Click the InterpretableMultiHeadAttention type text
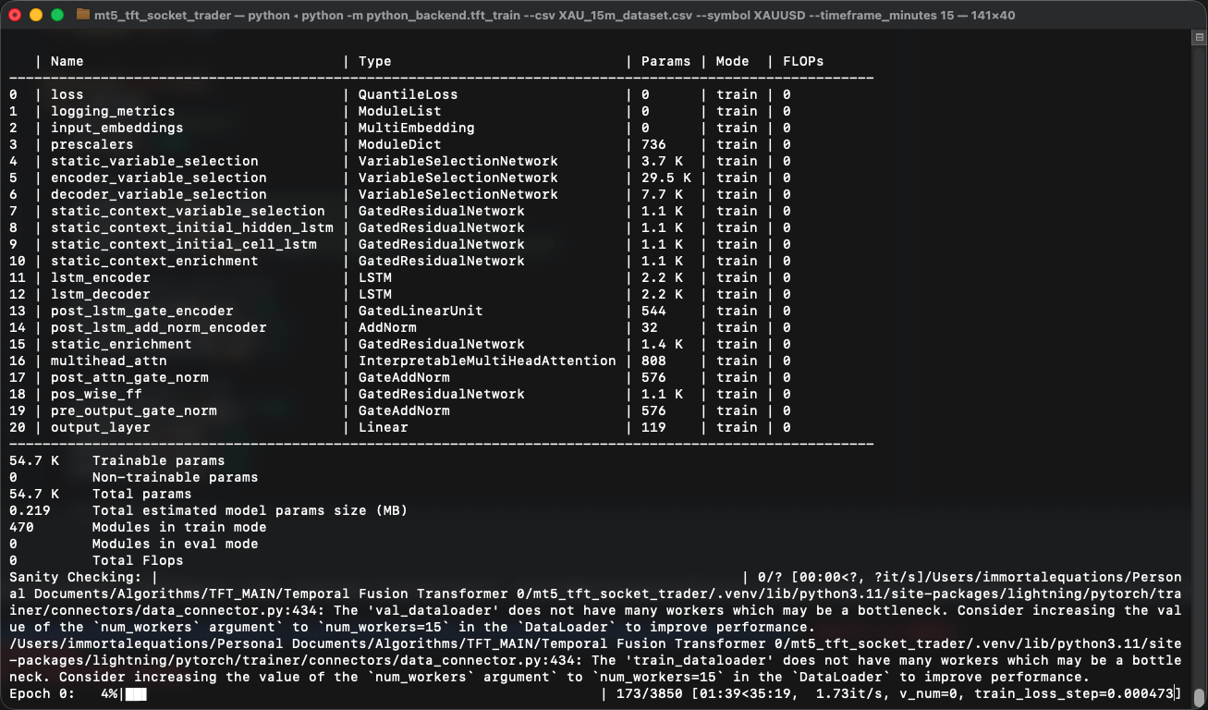 coord(487,361)
